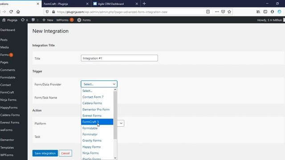
Task: Open tracking protection shield icon
Action: point(47,12)
